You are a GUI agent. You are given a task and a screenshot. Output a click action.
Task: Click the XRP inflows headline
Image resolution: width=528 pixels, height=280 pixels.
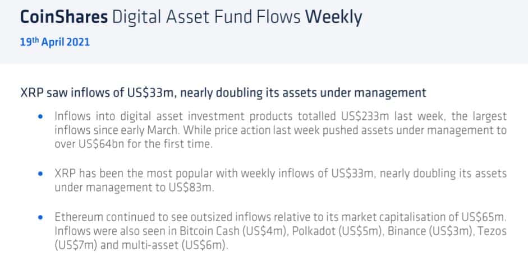[x=223, y=92]
